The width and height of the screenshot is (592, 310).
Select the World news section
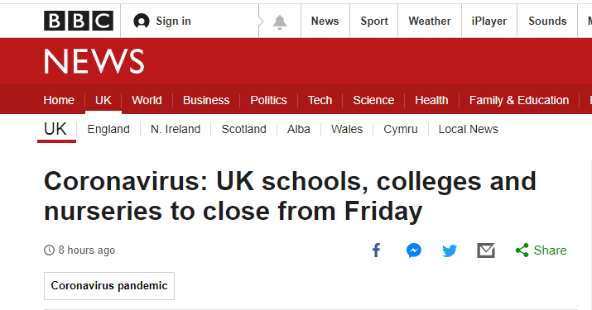click(147, 100)
